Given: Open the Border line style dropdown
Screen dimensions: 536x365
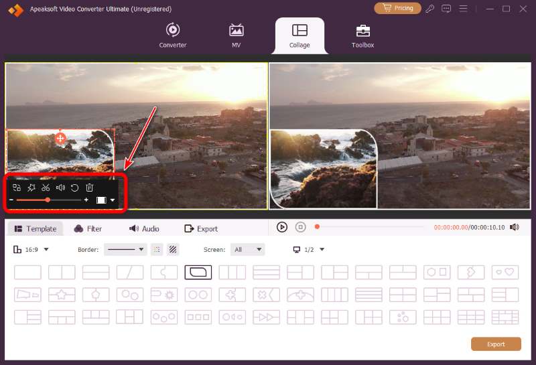Looking at the screenshot, I should pyautogui.click(x=125, y=250).
